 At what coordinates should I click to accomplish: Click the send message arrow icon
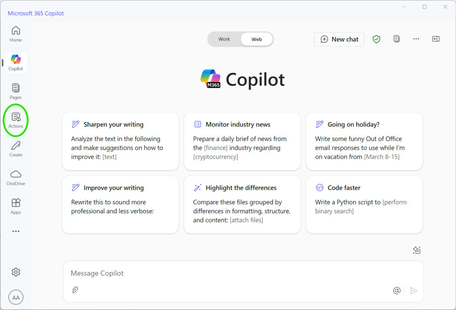coord(414,290)
